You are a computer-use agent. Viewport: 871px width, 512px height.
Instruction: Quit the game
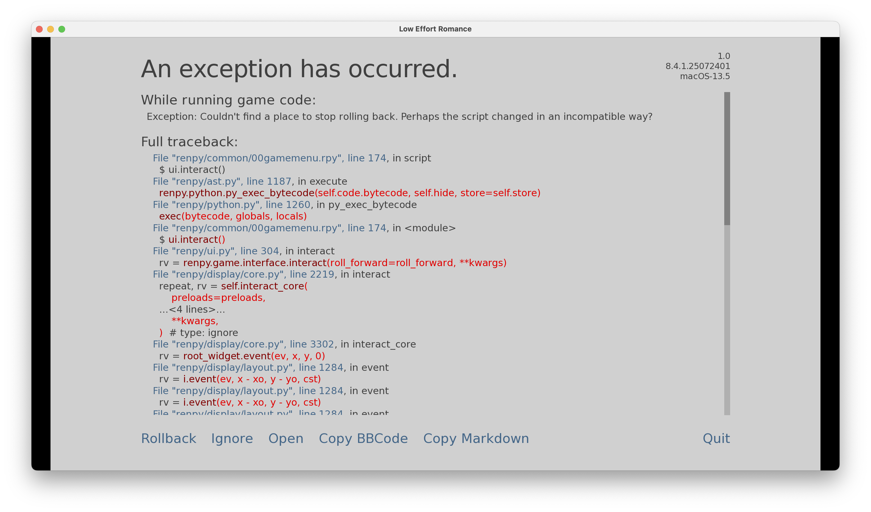(716, 438)
